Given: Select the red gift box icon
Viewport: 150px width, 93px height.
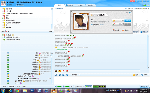Looking at the screenshot, I should [x=60, y=71].
